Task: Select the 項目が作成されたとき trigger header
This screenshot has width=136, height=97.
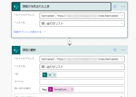Action: 61,7
